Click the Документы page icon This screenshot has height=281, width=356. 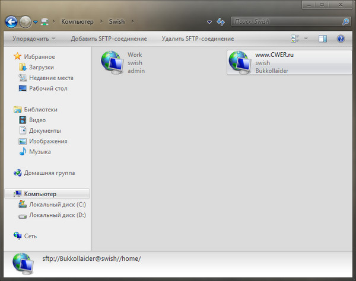pos(23,130)
